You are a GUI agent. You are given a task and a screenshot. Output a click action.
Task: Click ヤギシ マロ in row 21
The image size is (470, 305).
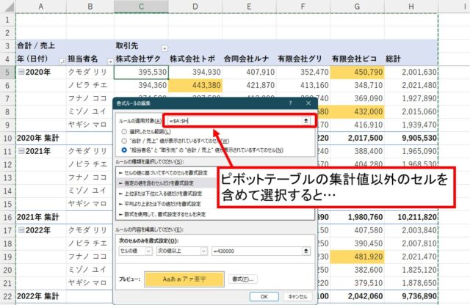[87, 283]
